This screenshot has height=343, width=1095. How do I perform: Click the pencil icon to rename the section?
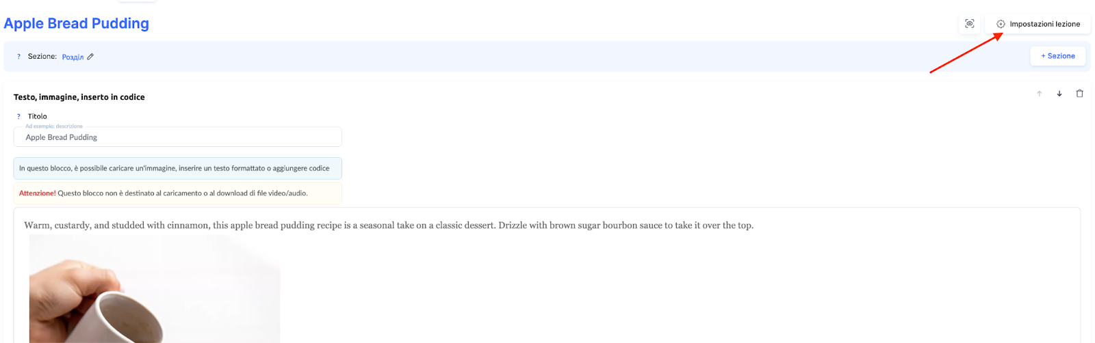(90, 57)
